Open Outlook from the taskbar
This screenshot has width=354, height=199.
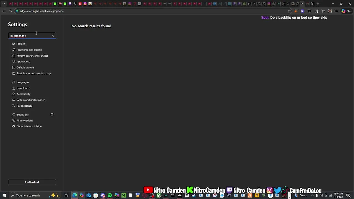pyautogui.click(x=88, y=195)
